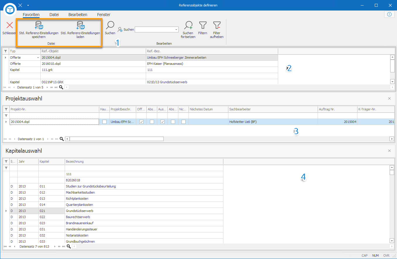Sort by the Ref.-Bez. column header
The height and width of the screenshot is (259, 397).
pyautogui.click(x=212, y=51)
